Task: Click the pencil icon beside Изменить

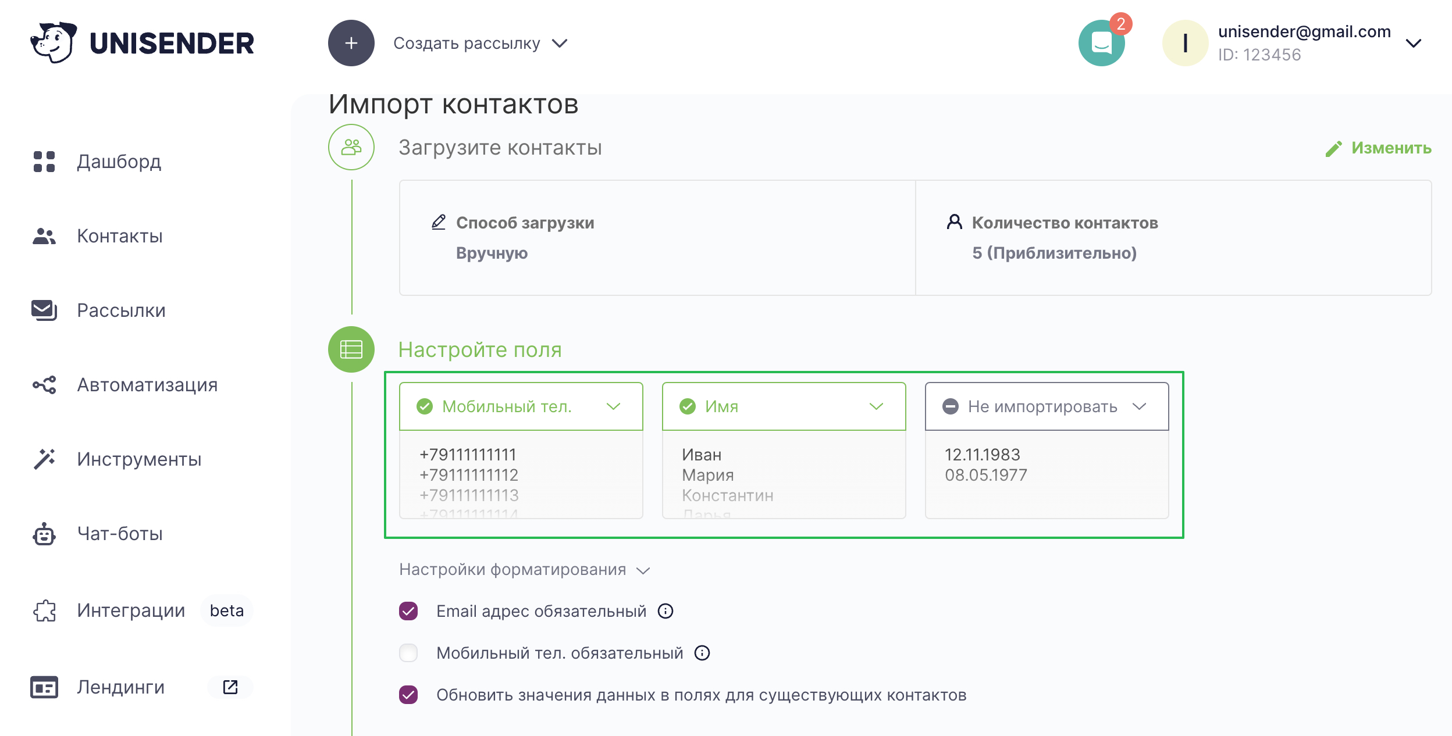Action: (x=1334, y=149)
